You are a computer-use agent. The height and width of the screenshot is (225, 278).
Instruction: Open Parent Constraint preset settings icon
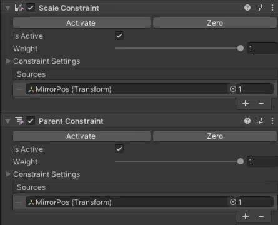[x=260, y=121]
